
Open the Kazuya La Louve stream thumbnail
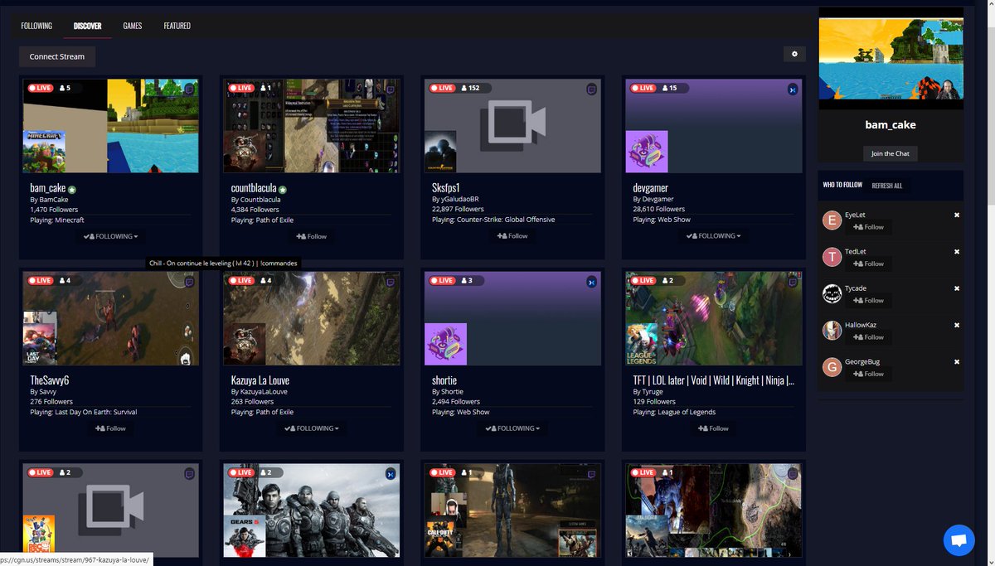pyautogui.click(x=312, y=318)
